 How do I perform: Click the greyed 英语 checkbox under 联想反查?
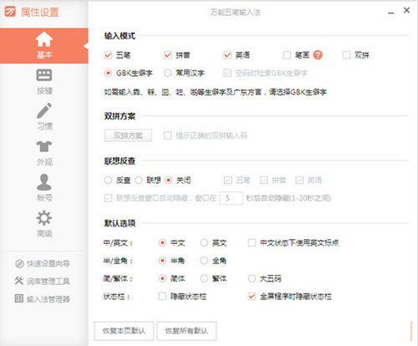coord(299,181)
